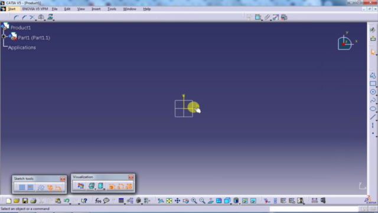
Task: Click the Fit All In icon
Action: 170,201
